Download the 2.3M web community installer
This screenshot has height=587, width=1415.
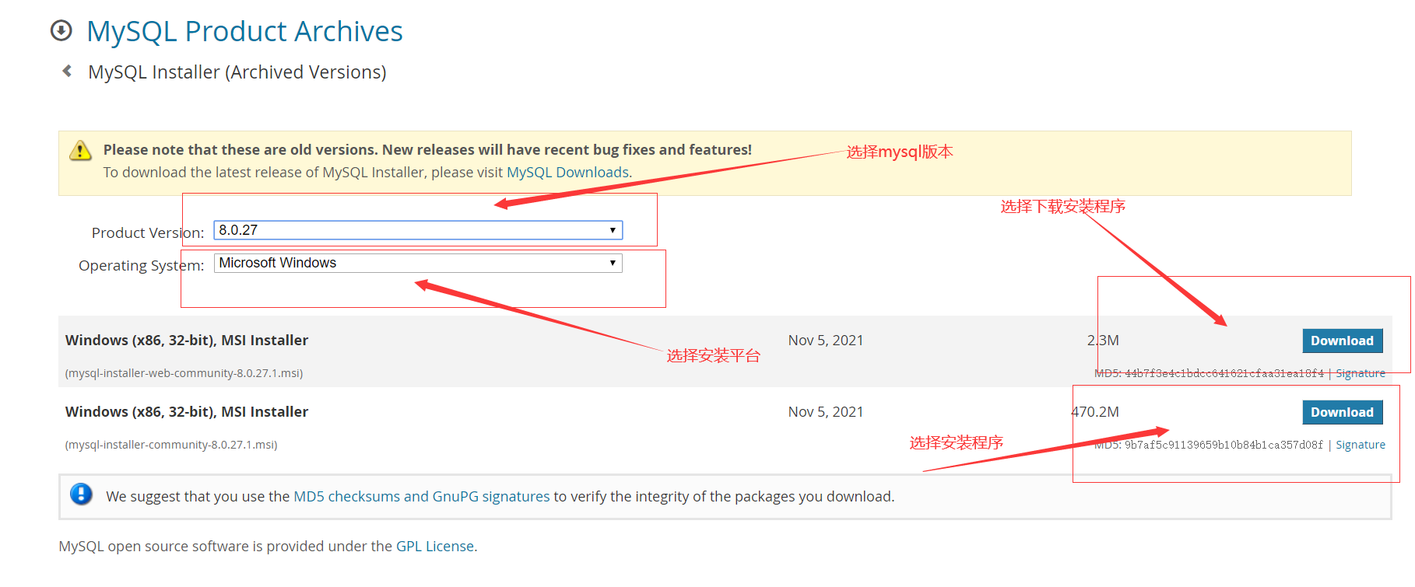pyautogui.click(x=1342, y=341)
